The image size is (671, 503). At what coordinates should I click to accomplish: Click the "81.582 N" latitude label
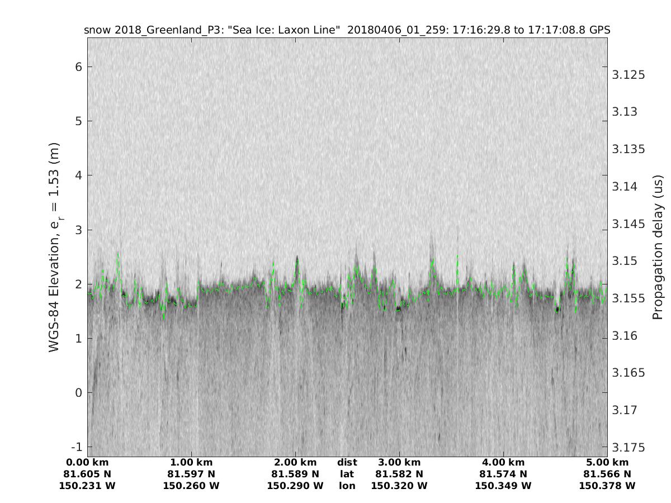coord(399,474)
